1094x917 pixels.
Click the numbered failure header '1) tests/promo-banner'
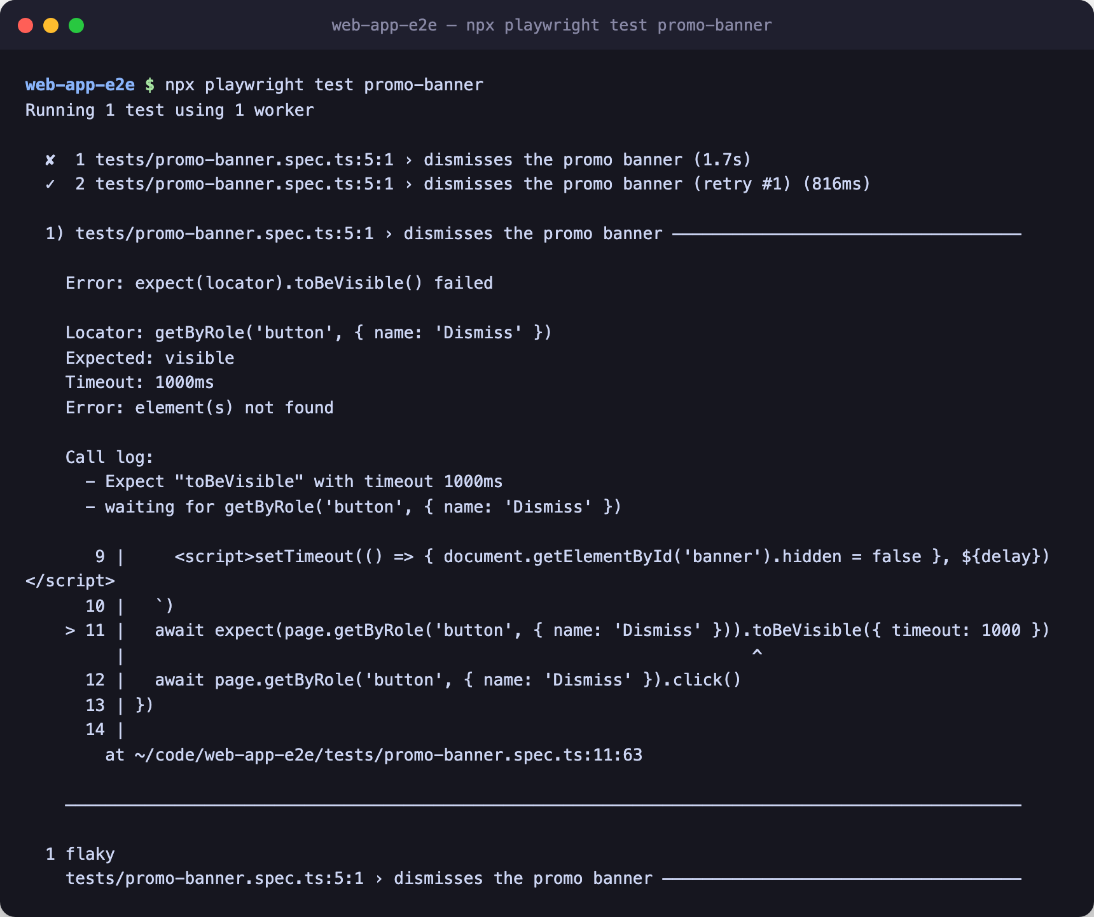pos(354,234)
